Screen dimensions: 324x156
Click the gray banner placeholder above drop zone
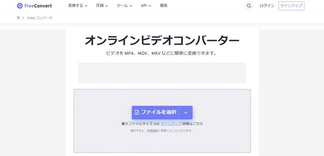[162, 73]
